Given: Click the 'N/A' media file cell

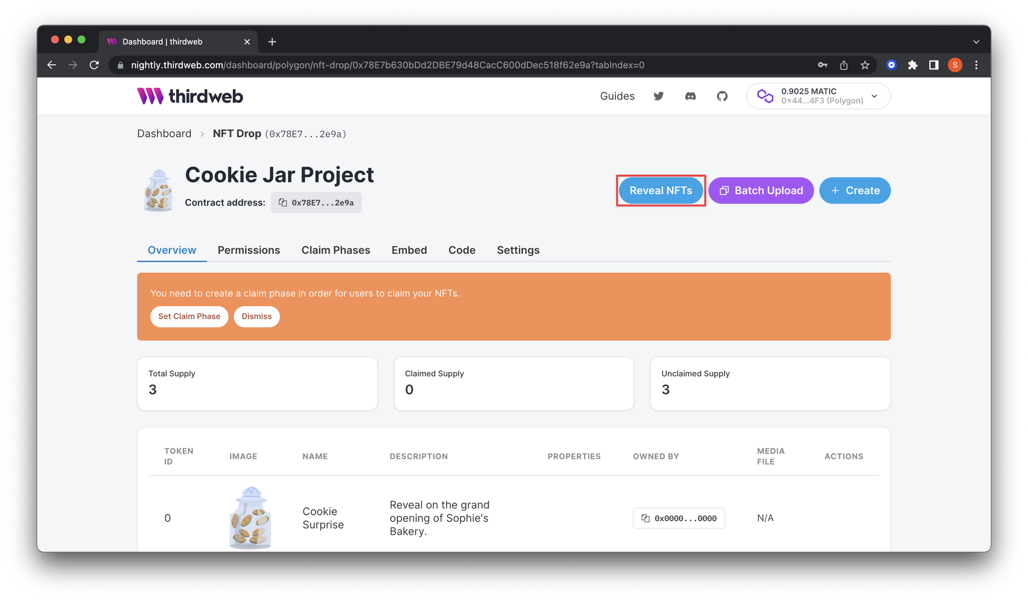Looking at the screenshot, I should pos(765,518).
